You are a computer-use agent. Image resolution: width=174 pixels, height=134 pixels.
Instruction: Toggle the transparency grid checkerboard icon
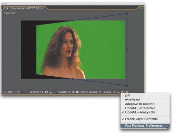[77, 92]
